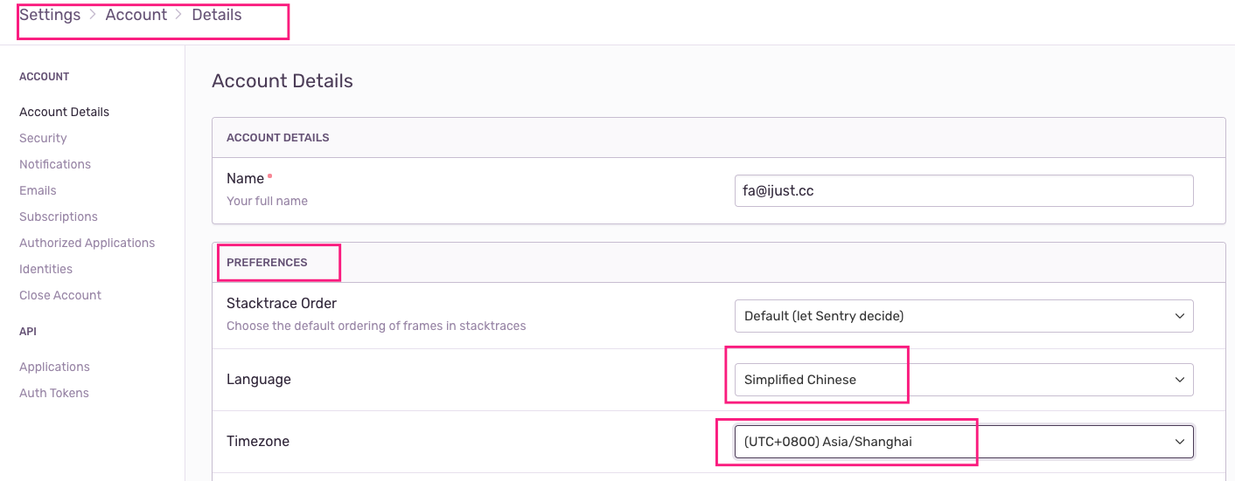Click the Language dropdown chevron arrow
The image size is (1235, 481).
point(1180,380)
